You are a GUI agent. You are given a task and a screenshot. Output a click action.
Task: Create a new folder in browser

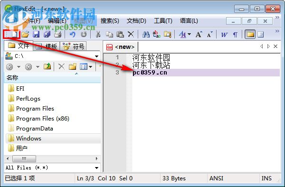(73, 66)
